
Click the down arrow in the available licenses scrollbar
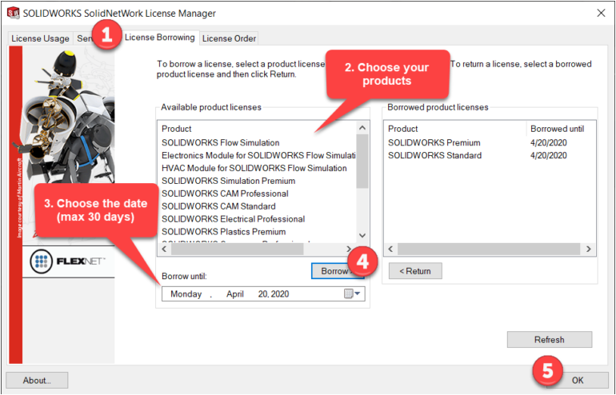pyautogui.click(x=362, y=236)
